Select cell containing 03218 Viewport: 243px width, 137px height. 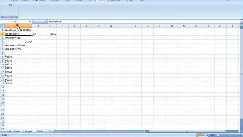pos(19,64)
